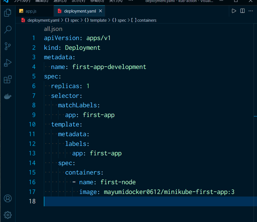This screenshot has width=257, height=222.
Task: Split the editor to the right
Action: (242, 11)
